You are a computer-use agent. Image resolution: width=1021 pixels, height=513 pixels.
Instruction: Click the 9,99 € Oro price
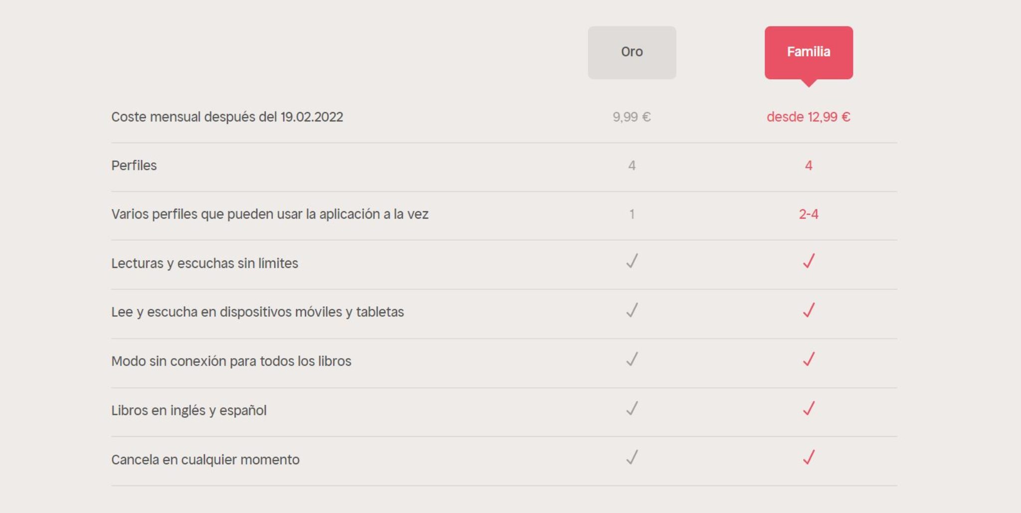632,117
